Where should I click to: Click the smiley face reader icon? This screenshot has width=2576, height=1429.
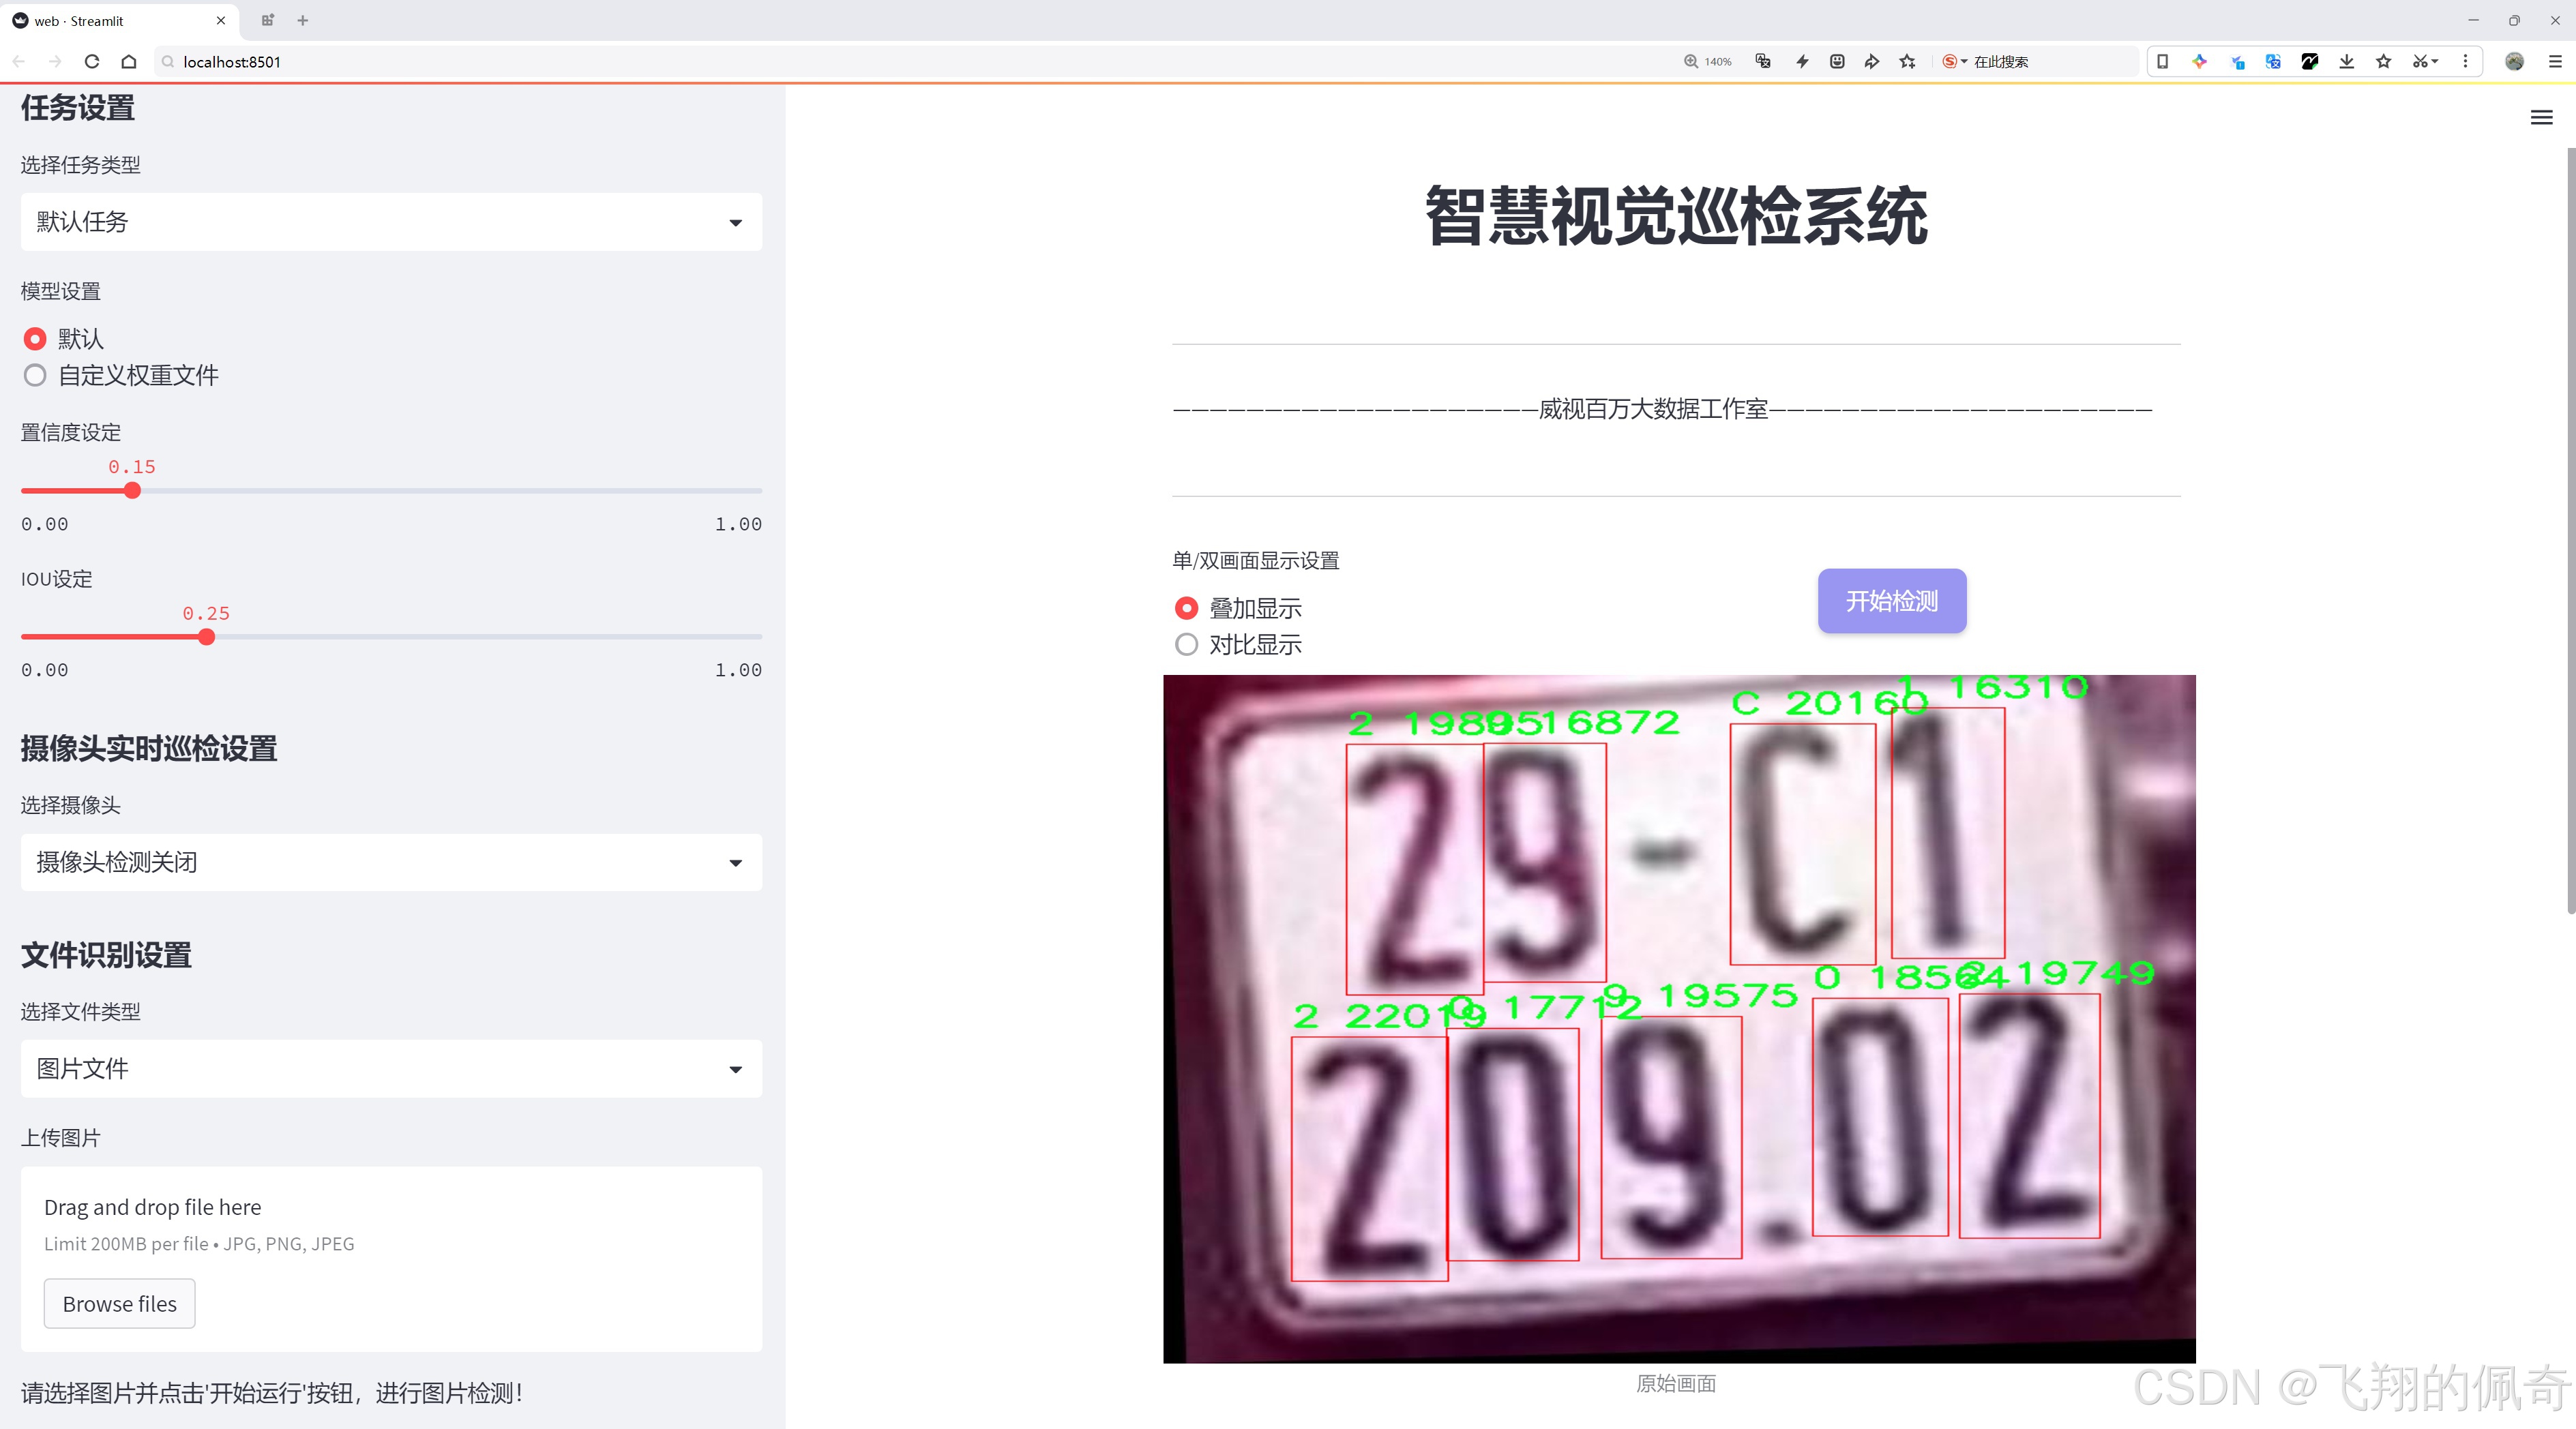click(x=1837, y=62)
